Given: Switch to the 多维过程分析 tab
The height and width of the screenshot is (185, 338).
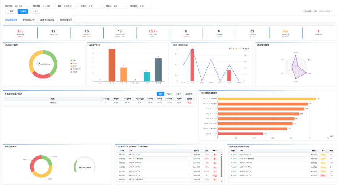Looking at the screenshot, I should [29, 20].
